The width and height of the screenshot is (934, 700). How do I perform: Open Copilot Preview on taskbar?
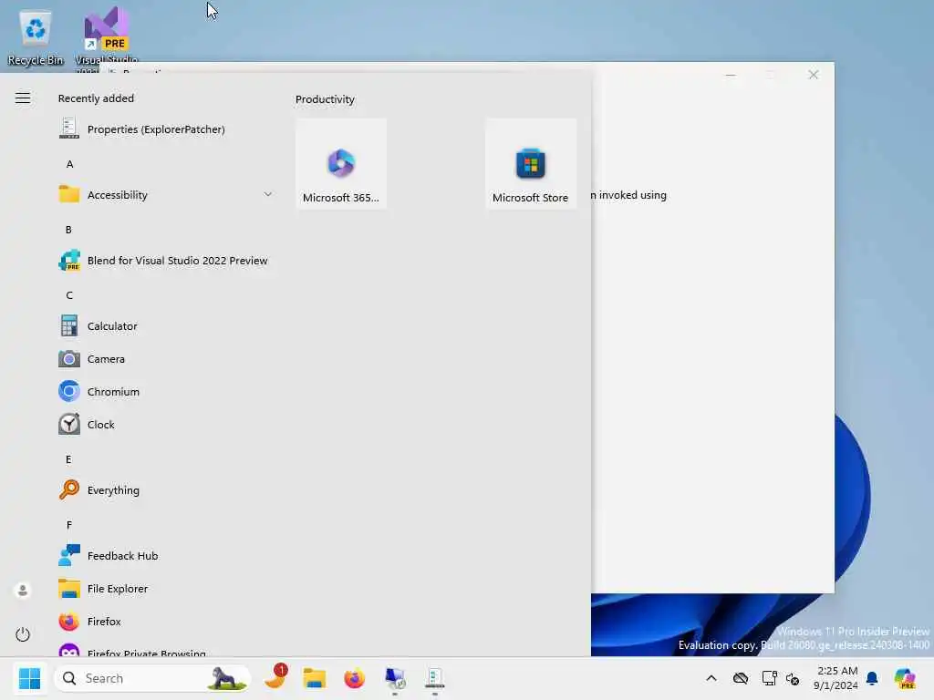905,678
